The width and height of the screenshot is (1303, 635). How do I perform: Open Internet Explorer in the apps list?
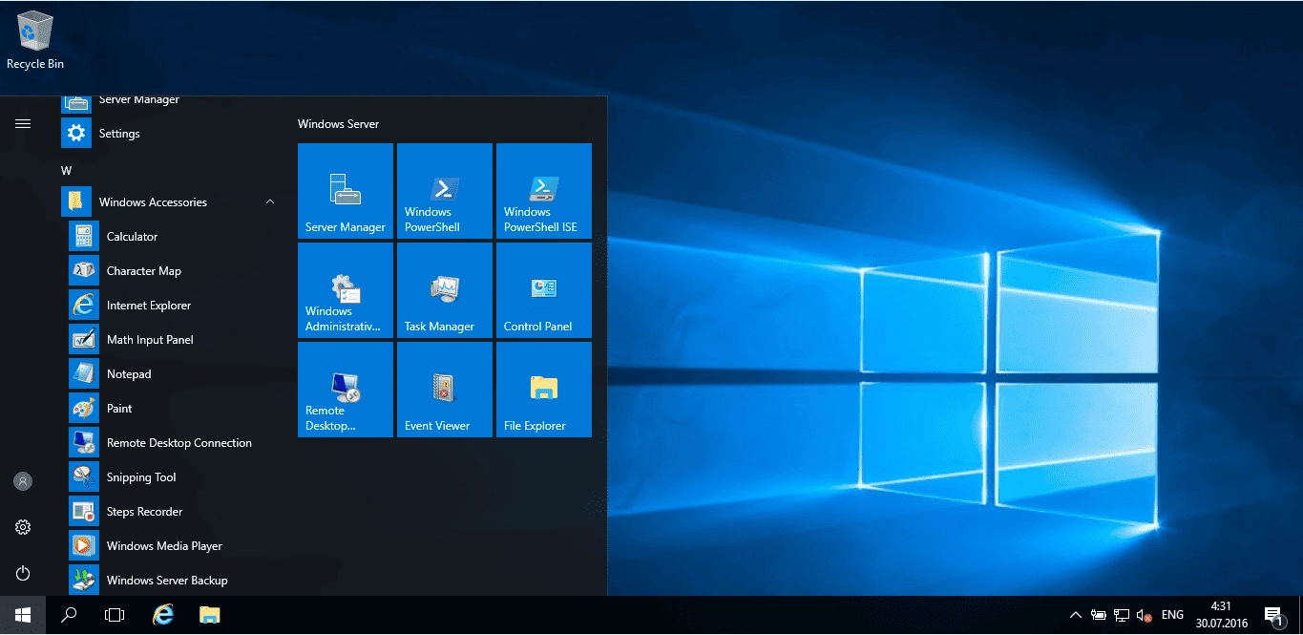tap(172, 306)
